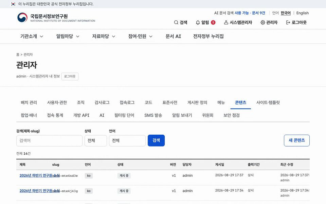Switch to the 필터링 단어 tab

click(124, 115)
